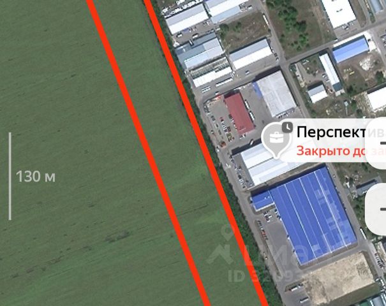Image resolution: width=386 pixels, height=306 pixels.
Task: Click the small blue-roofed building top right
Action: (x=350, y=50)
